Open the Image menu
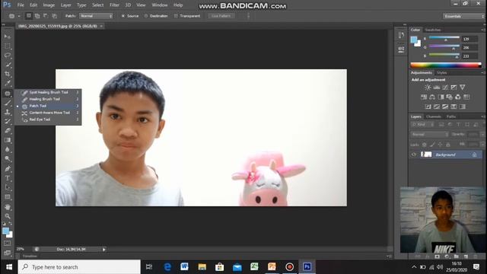 pyautogui.click(x=49, y=5)
